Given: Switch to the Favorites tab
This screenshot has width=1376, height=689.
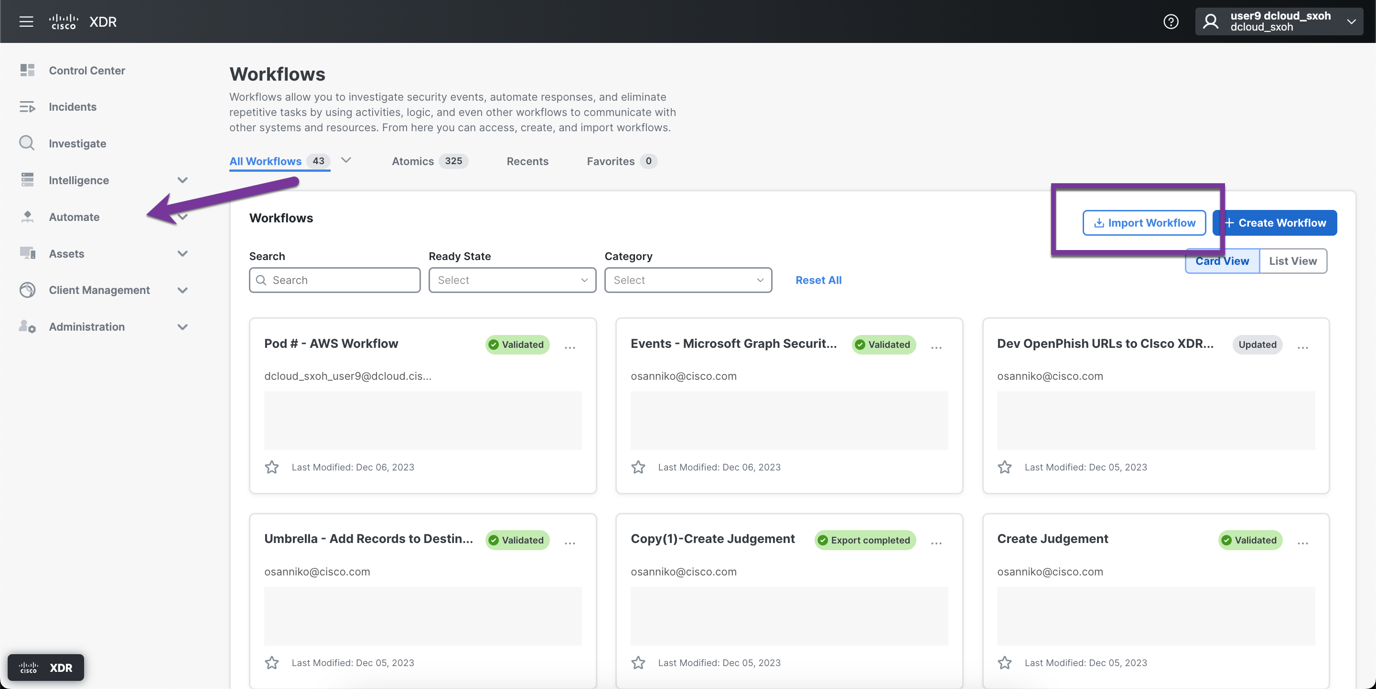Looking at the screenshot, I should tap(622, 161).
